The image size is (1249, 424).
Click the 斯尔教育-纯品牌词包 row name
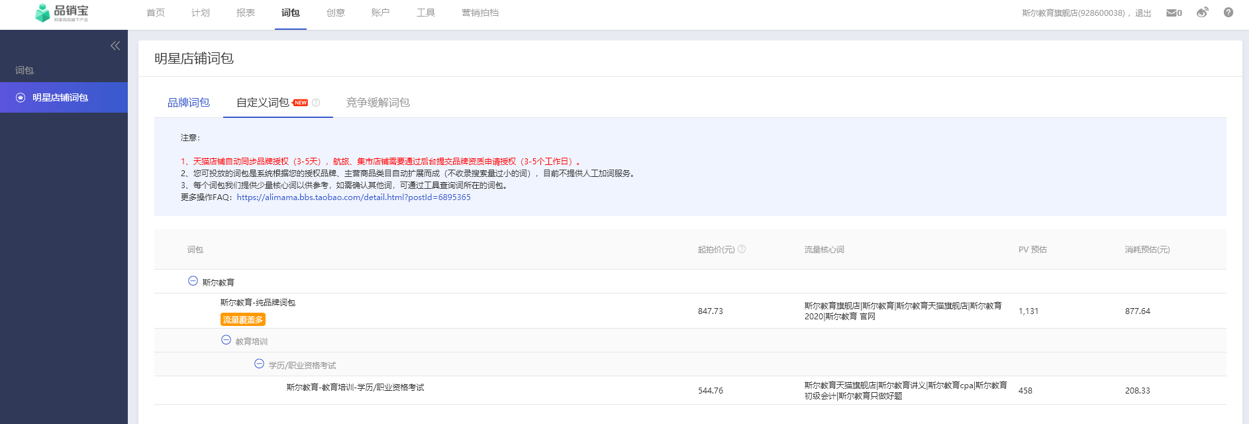coord(258,303)
